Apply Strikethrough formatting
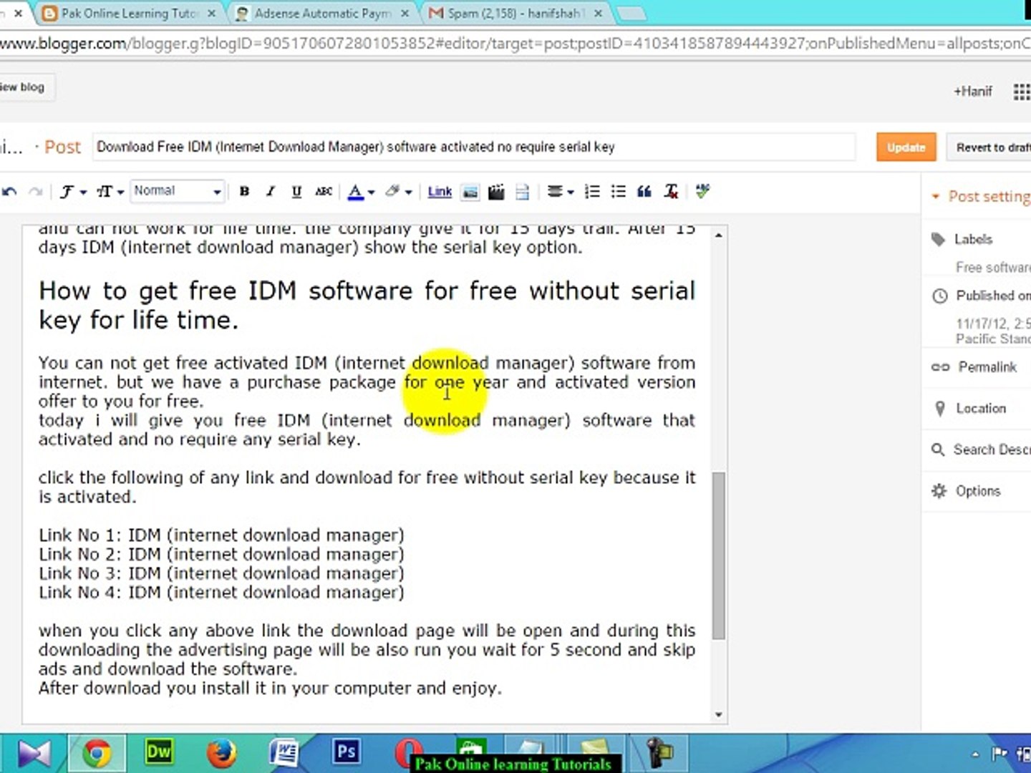Screen dimensions: 1031x773 point(324,191)
